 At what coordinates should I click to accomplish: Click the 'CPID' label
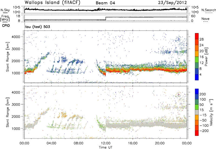point(6,26)
